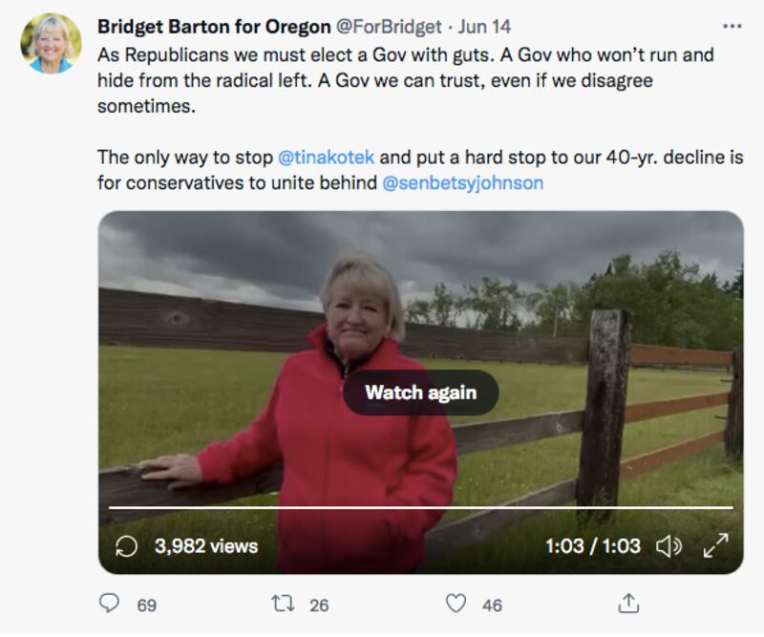Viewport: 764px width, 637px height.
Task: Open the share upload icon
Action: click(x=628, y=604)
